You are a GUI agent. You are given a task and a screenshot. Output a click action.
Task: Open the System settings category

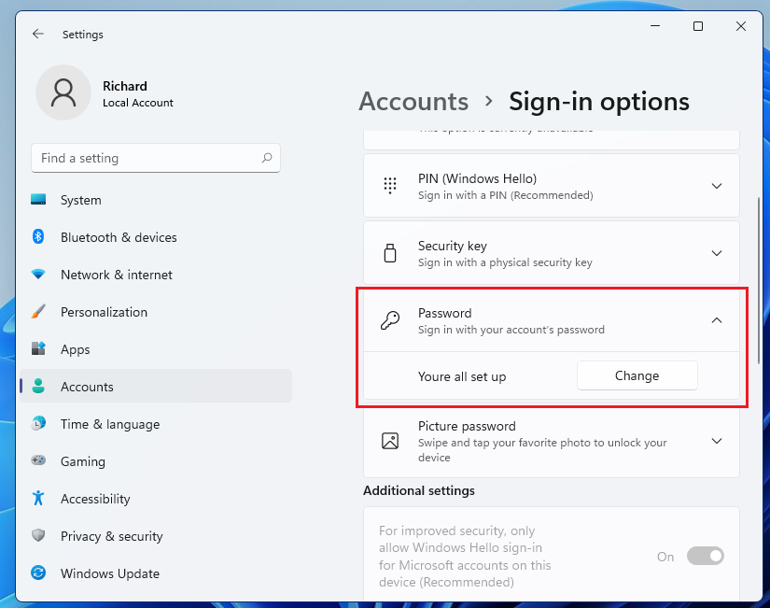pos(81,200)
